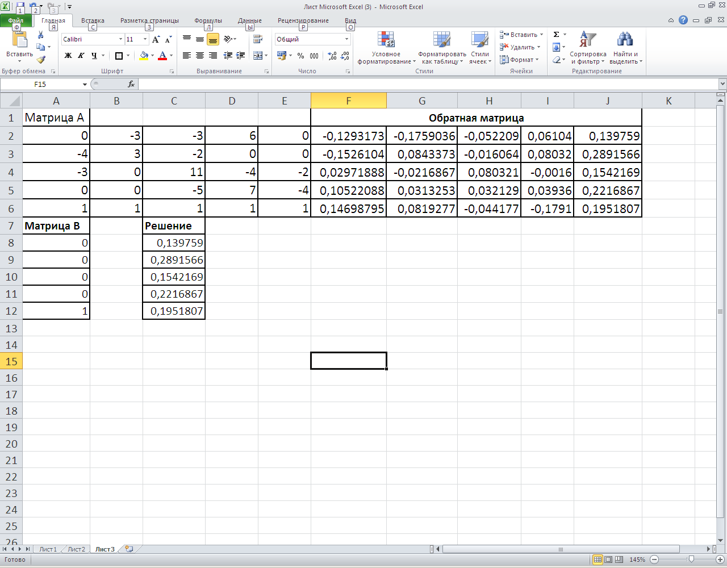Click the merge and center icon
This screenshot has height=568, width=727.
point(258,56)
